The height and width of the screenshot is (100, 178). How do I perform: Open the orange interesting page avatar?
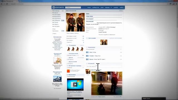(x=68, y=71)
